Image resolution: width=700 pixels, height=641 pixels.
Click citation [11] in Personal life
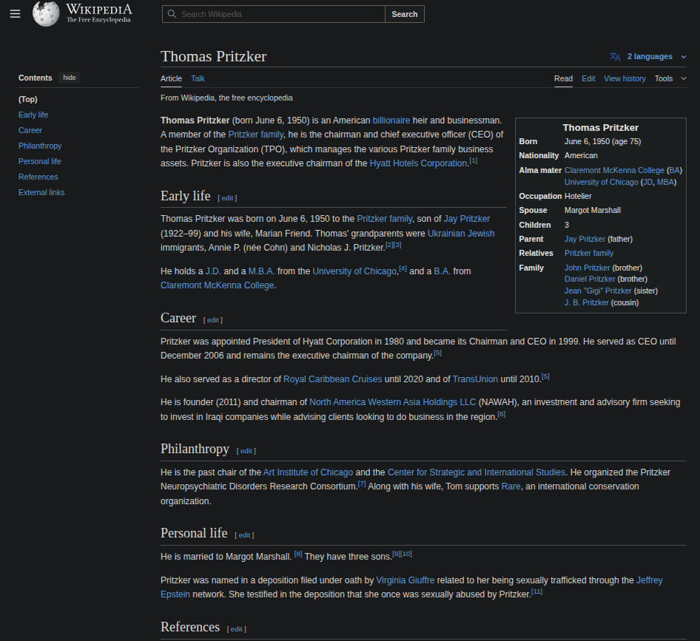(536, 591)
